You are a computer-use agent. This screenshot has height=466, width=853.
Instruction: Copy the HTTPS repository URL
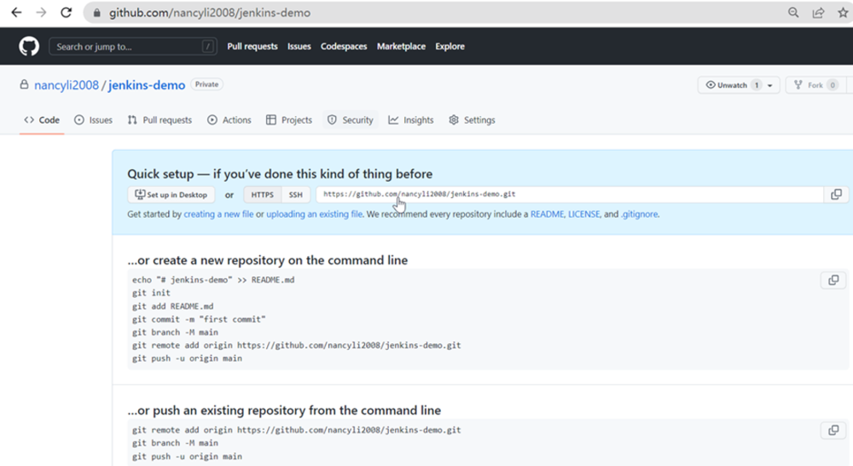[x=836, y=195]
